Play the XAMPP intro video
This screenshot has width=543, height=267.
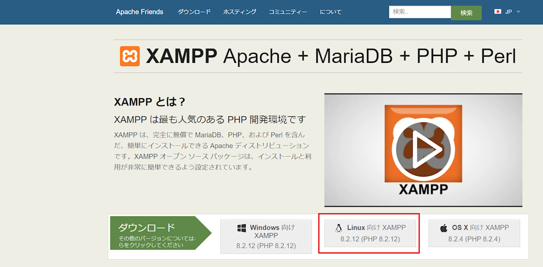coord(423,149)
